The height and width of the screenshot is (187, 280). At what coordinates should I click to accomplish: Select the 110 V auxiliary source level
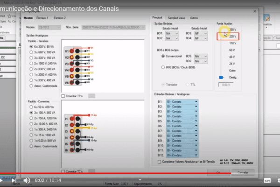pos(231,43)
